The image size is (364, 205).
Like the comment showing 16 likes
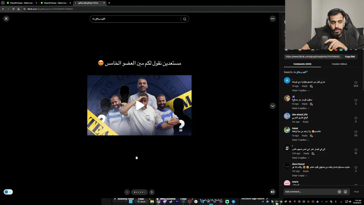[x=356, y=150]
